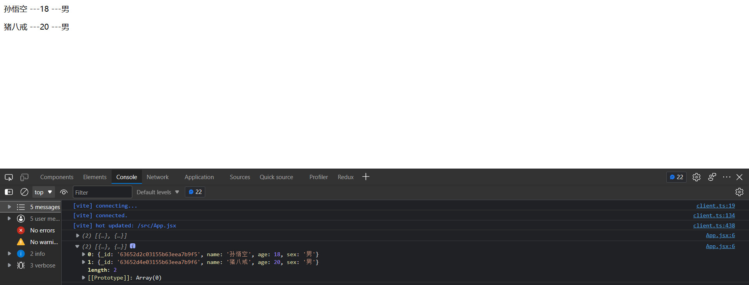Switch to the Elements tab
Screen dimensions: 749x285
click(x=95, y=177)
